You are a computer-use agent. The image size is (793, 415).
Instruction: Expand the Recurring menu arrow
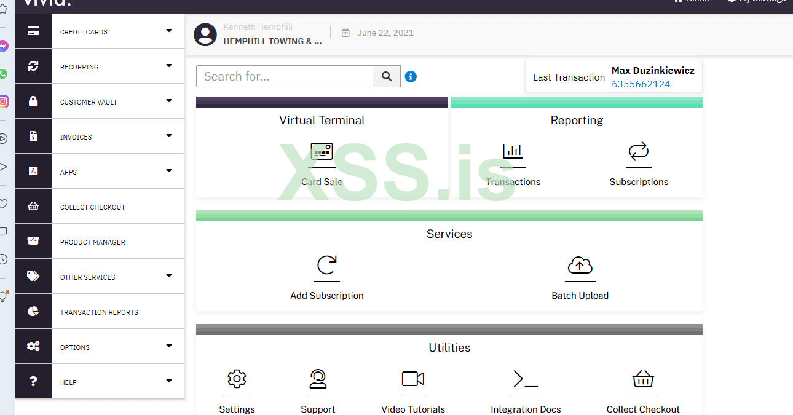click(169, 66)
